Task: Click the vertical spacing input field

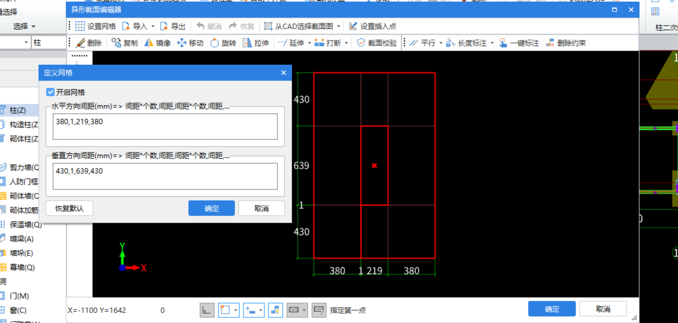Action: 165,176
